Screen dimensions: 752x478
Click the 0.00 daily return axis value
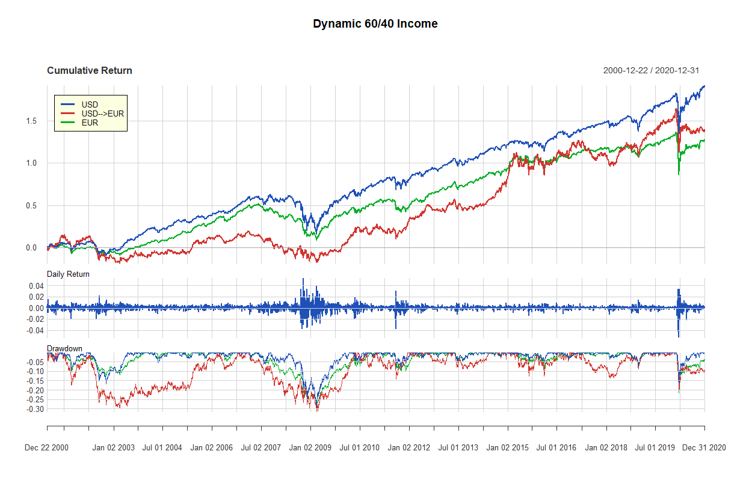(x=36, y=308)
